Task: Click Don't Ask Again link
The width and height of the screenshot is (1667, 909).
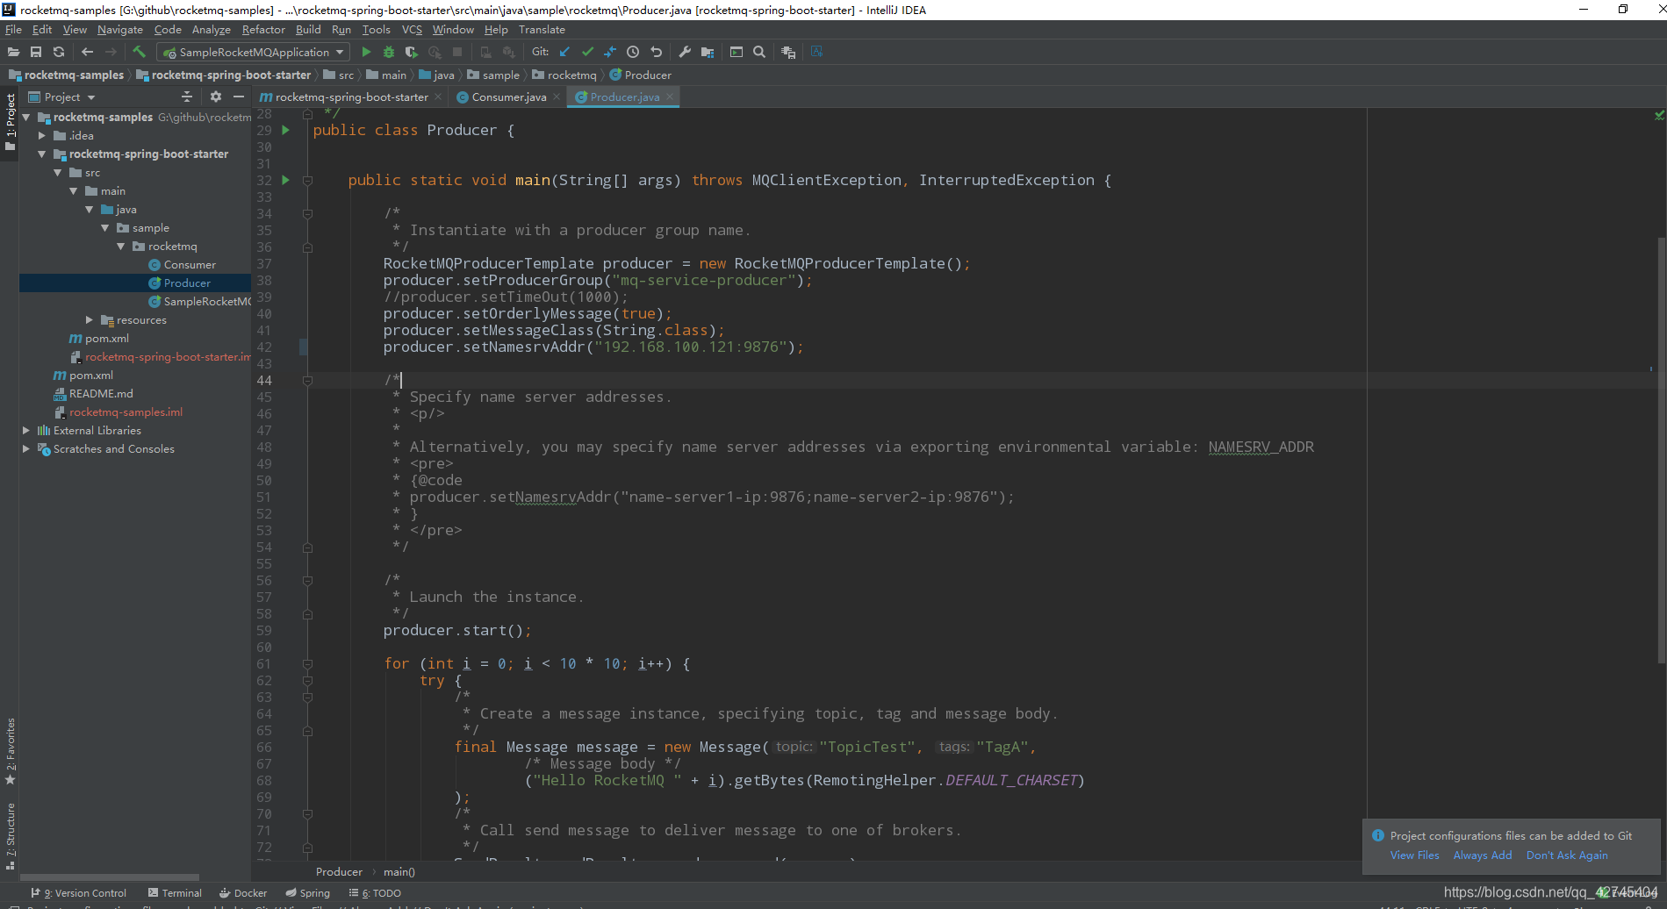Action: (1567, 855)
